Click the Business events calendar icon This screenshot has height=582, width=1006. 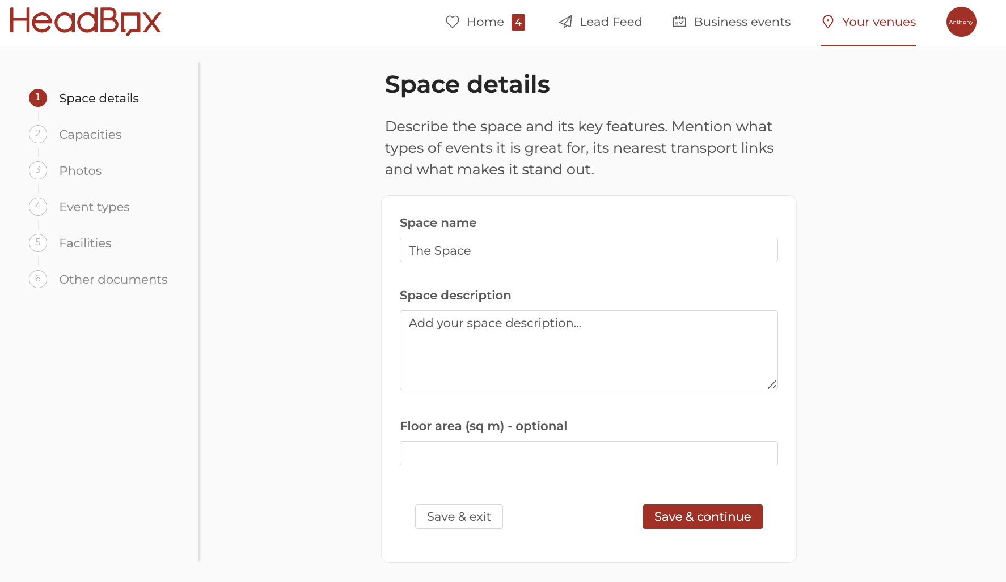click(679, 22)
